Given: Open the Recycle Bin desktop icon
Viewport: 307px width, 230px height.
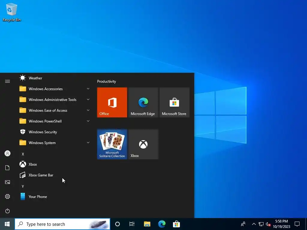Looking at the screenshot, I should click(12, 12).
